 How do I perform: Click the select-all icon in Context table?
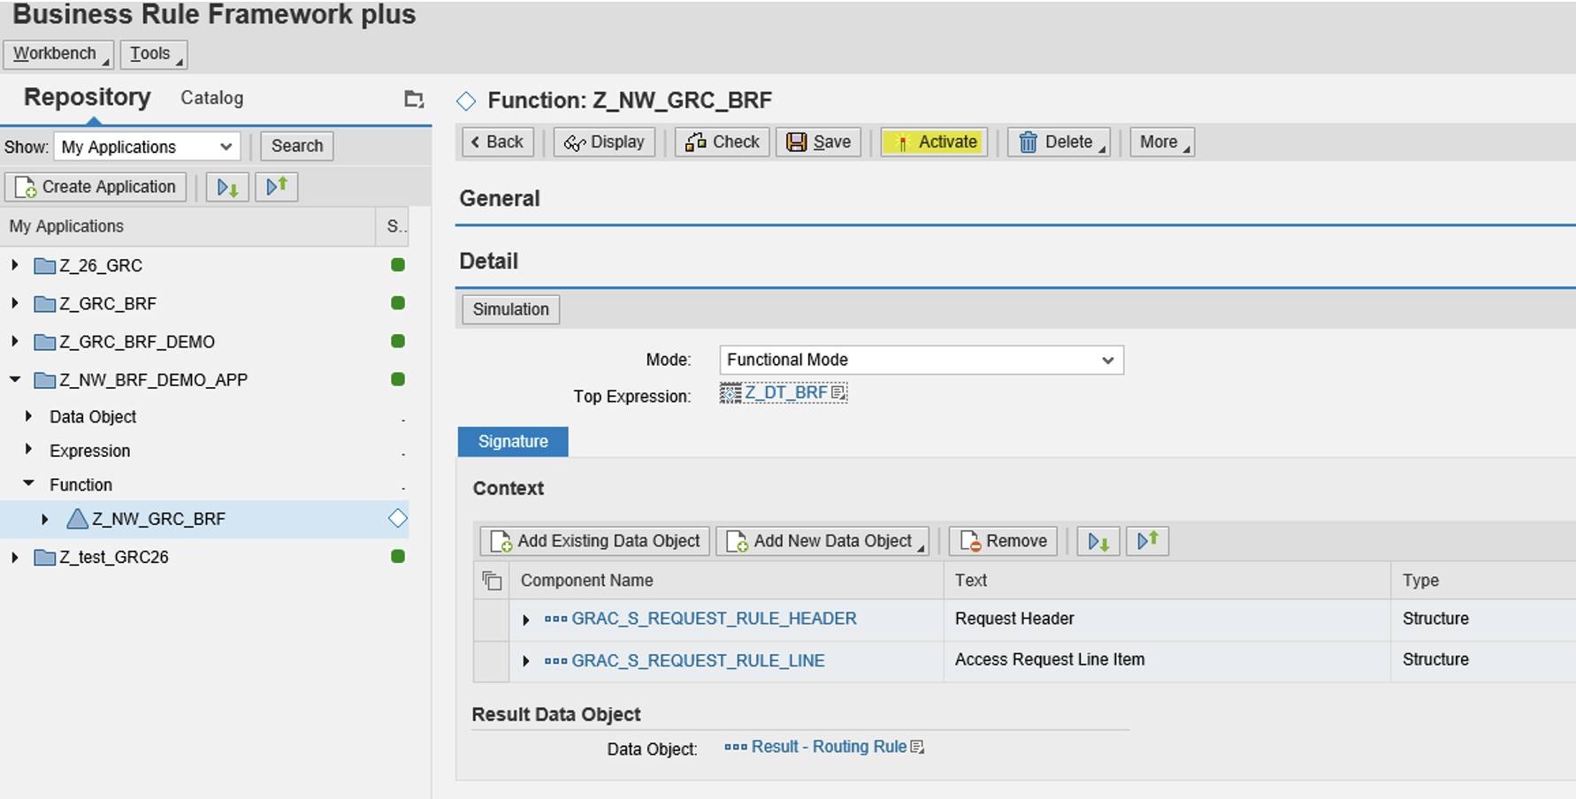pyautogui.click(x=492, y=581)
